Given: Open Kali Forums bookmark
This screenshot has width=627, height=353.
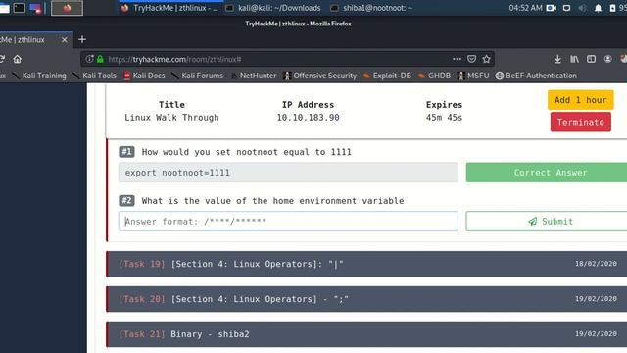Looking at the screenshot, I should click(x=198, y=76).
